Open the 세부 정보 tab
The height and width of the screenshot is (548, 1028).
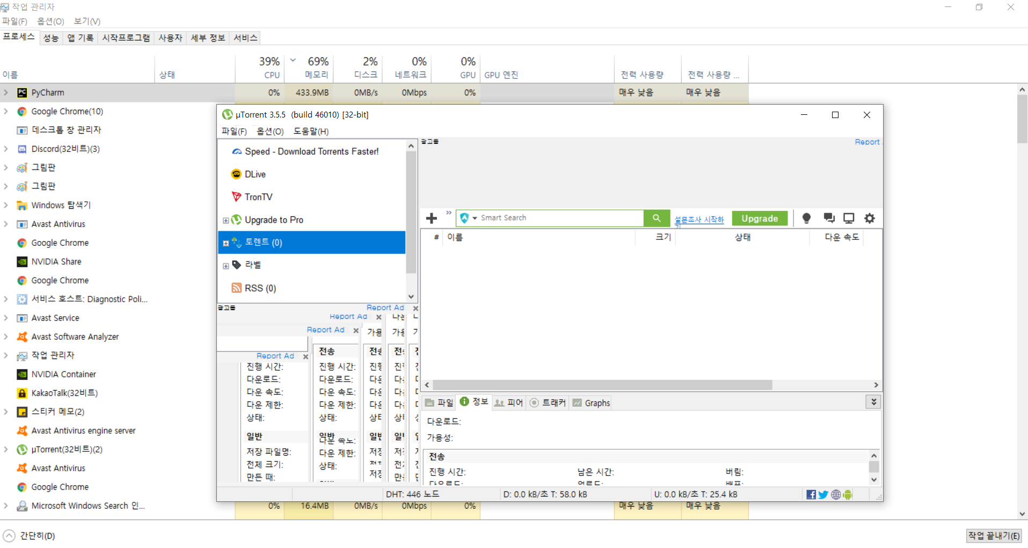(x=208, y=38)
